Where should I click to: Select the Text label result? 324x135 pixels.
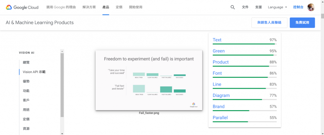coord(217,40)
